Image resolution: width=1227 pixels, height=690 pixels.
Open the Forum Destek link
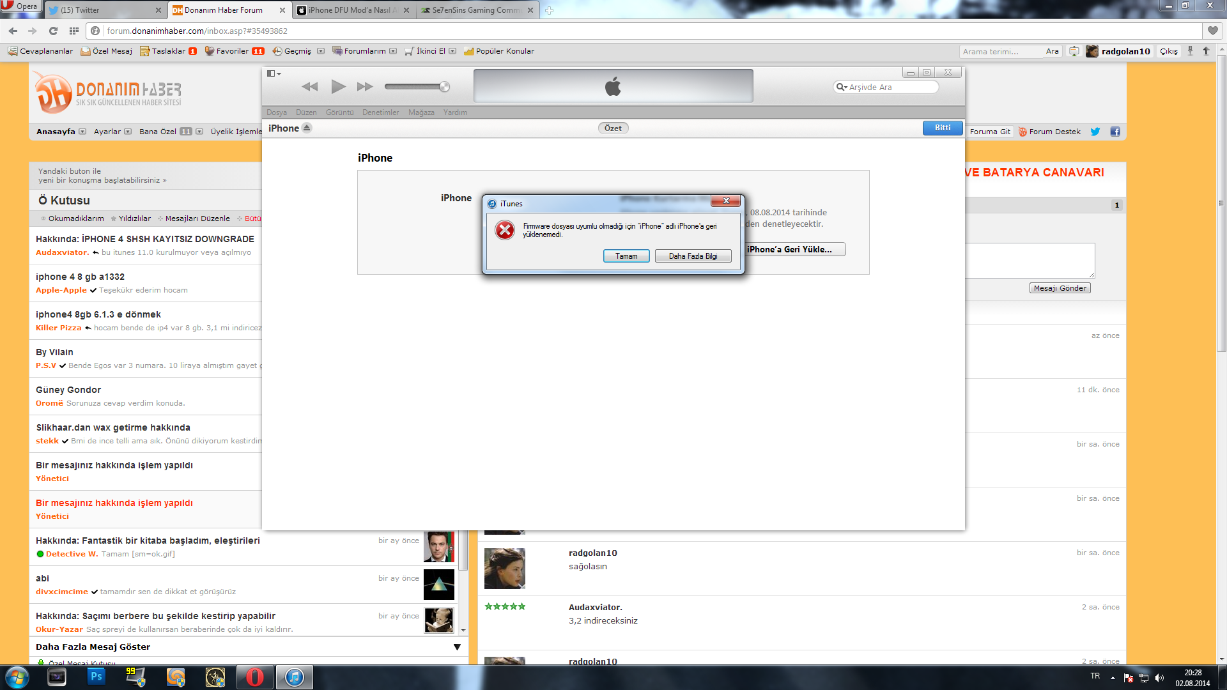point(1050,132)
